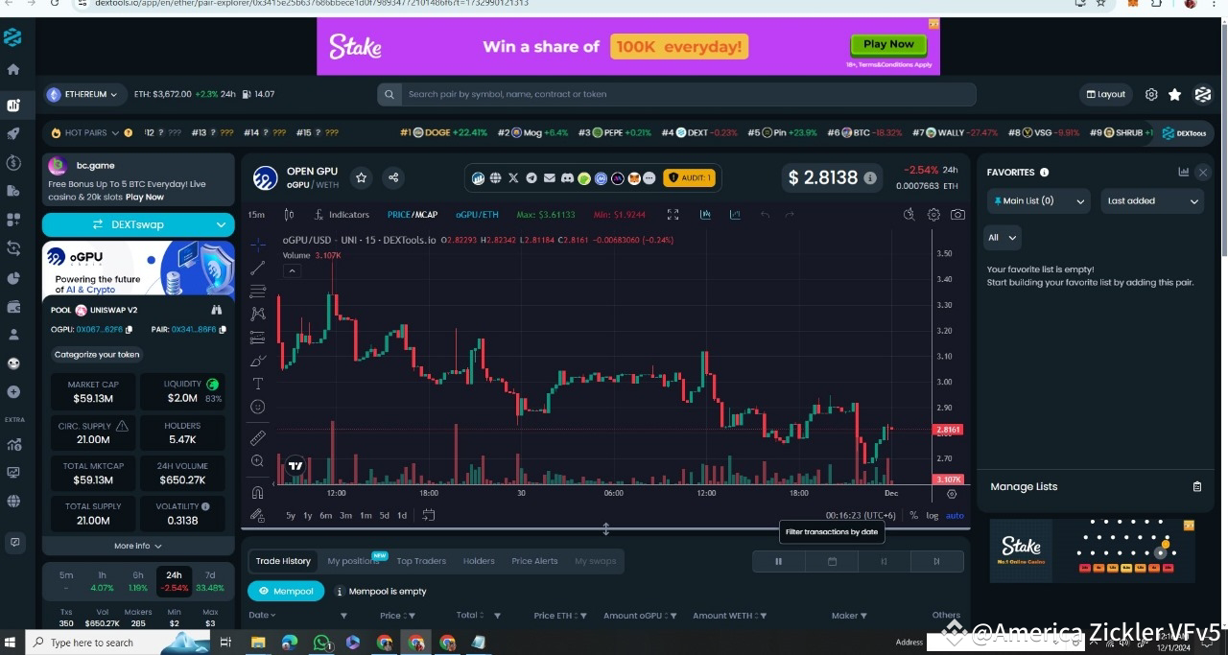Click Play Now in bc.game promo

(x=145, y=197)
